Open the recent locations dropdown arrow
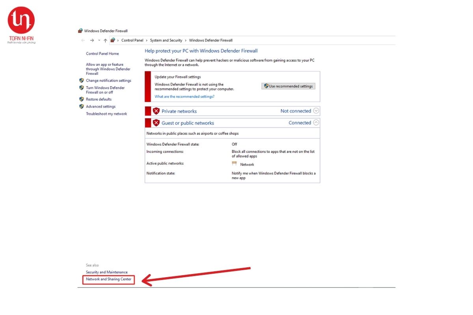 (99, 41)
